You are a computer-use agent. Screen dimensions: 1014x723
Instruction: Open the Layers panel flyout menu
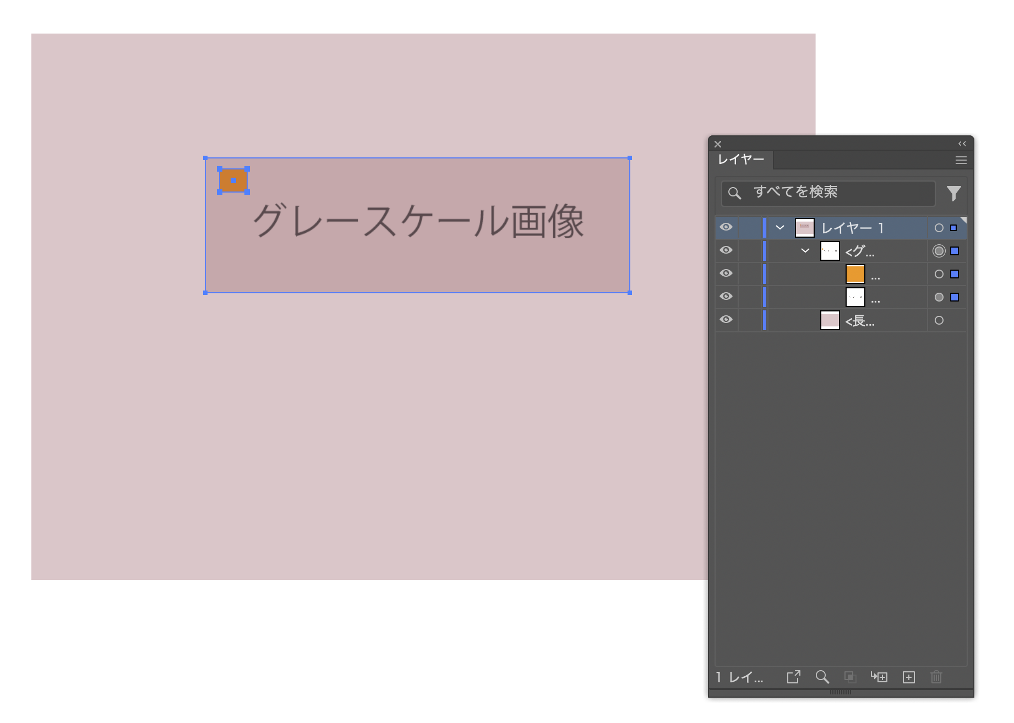pyautogui.click(x=961, y=160)
